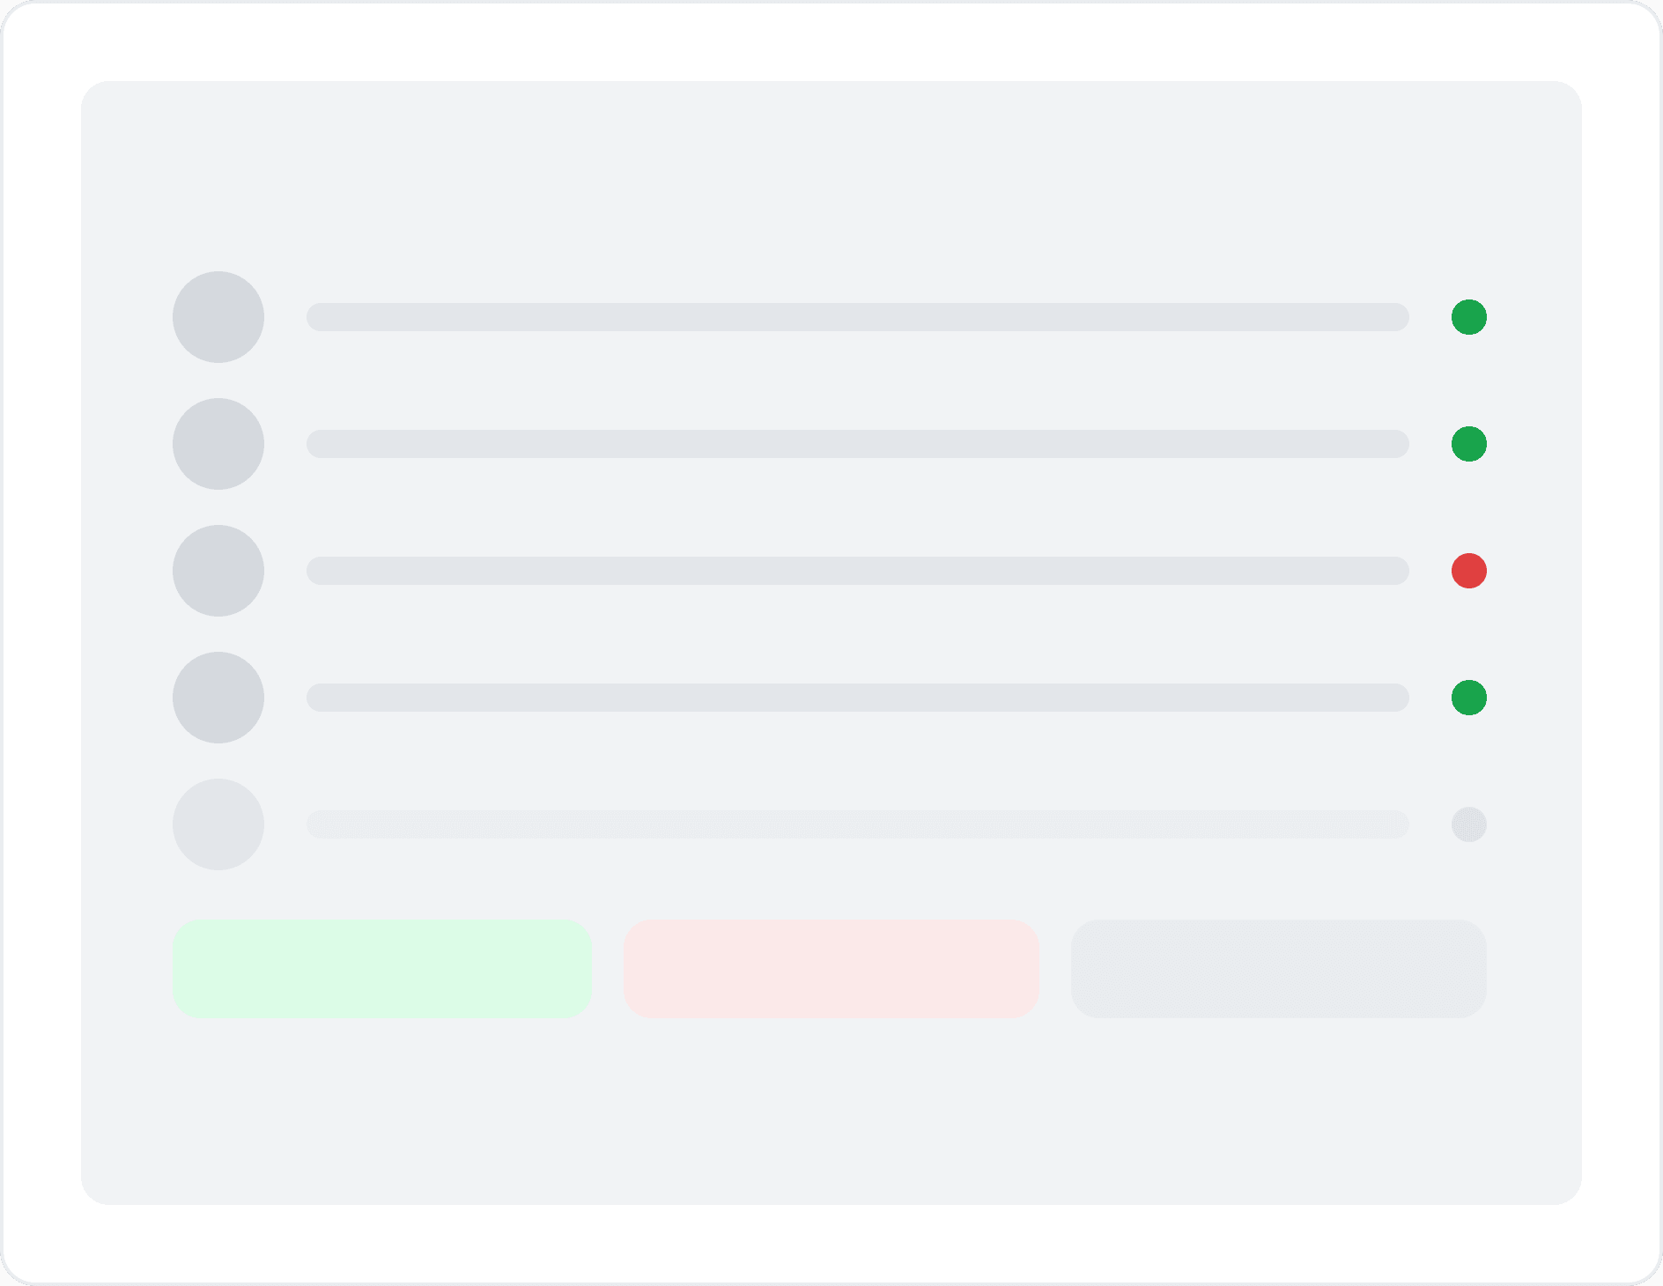Select the first list row placeholder bar
This screenshot has width=1663, height=1286.
(x=858, y=317)
